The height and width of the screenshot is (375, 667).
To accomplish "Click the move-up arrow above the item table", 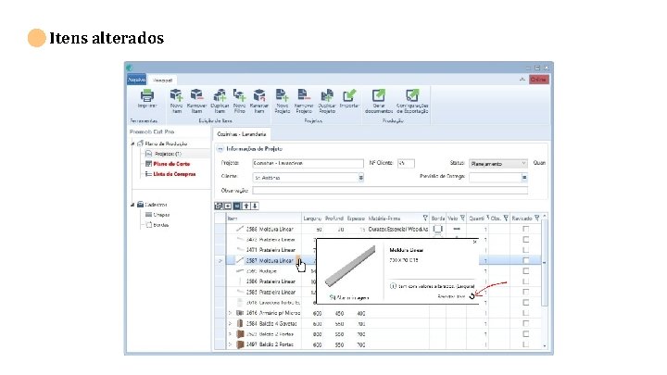I will pos(246,206).
